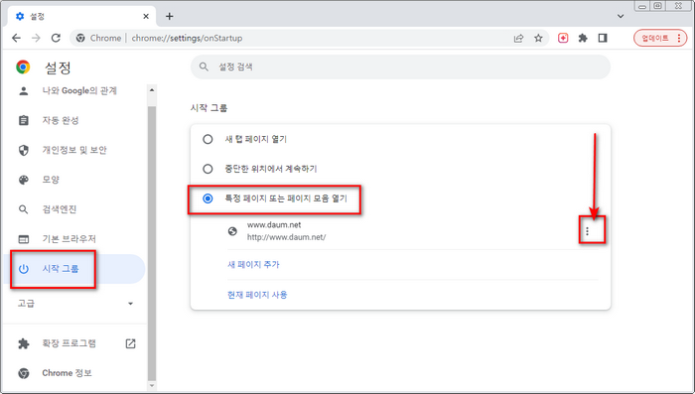Click the puzzle icon beside 확장 프로그램

click(x=24, y=343)
